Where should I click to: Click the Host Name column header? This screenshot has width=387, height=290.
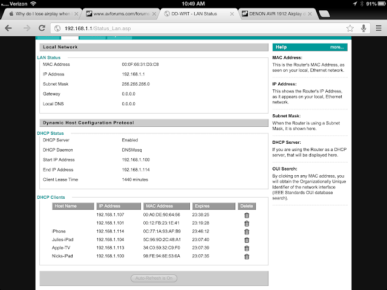coord(73,206)
